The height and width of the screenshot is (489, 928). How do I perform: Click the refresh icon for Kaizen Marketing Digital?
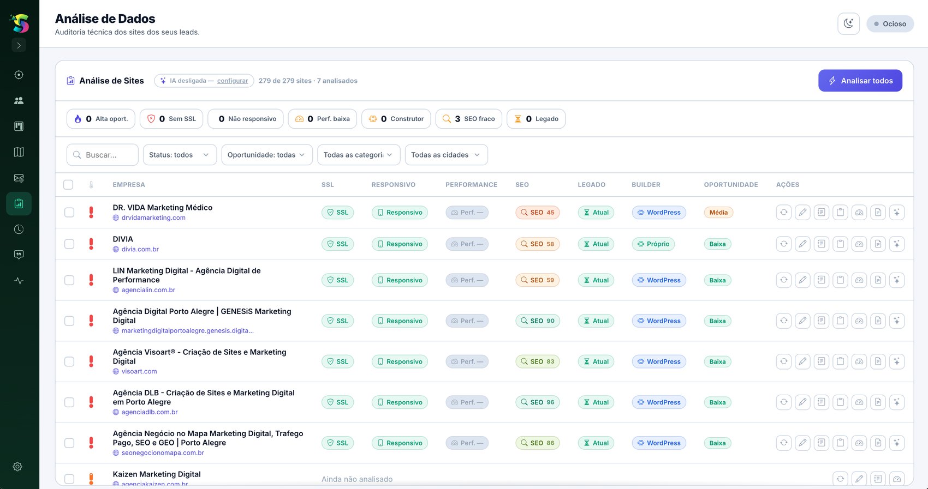click(x=841, y=479)
